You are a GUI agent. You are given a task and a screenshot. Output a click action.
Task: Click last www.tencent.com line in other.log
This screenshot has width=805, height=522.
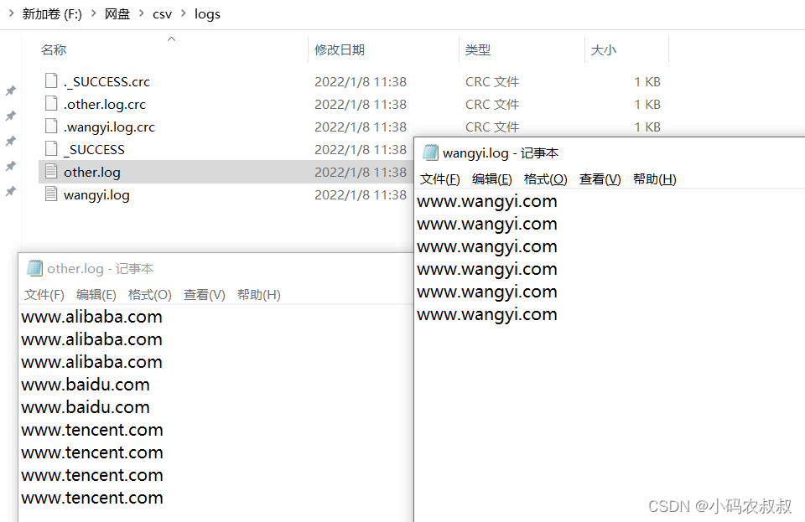(x=92, y=498)
